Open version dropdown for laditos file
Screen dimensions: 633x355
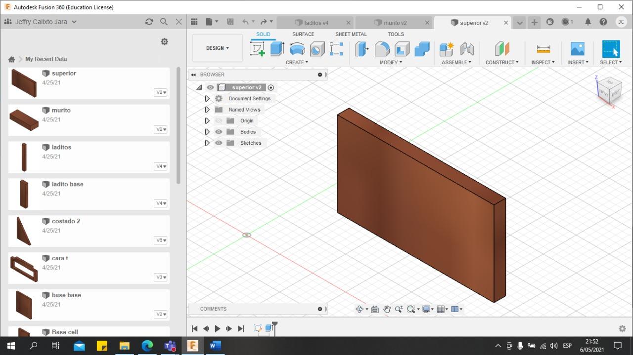point(161,166)
